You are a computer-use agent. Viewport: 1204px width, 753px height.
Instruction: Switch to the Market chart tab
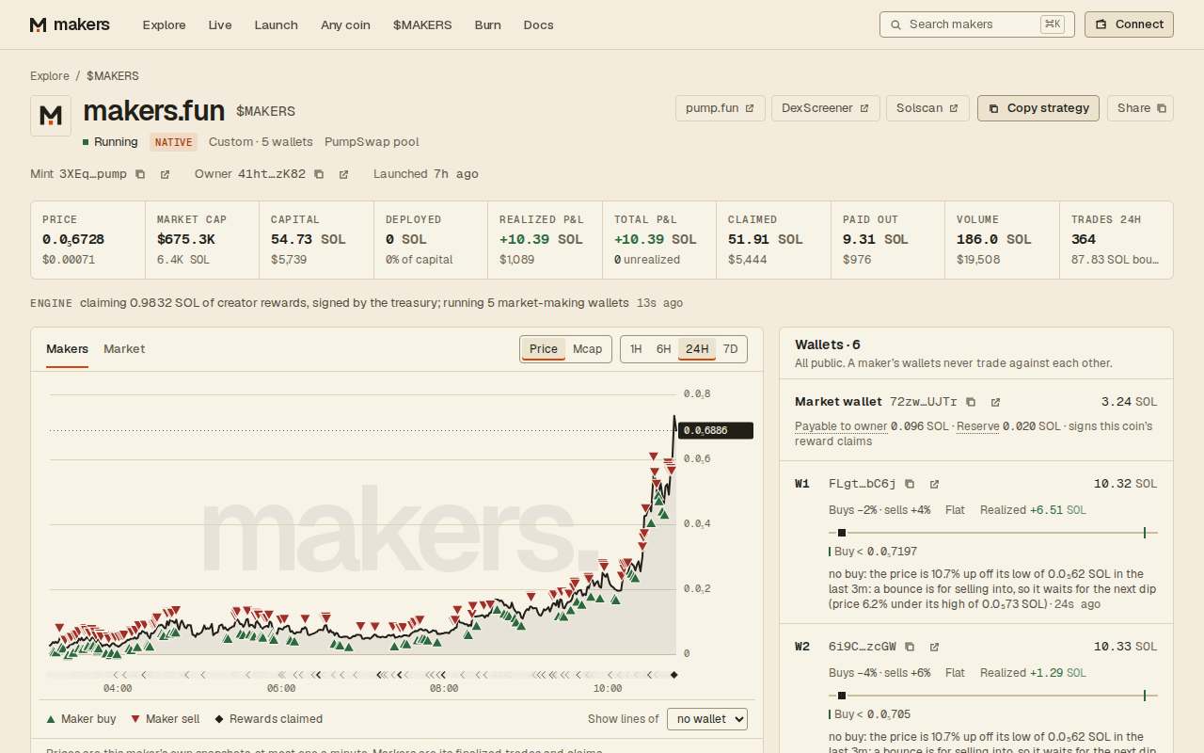(124, 349)
